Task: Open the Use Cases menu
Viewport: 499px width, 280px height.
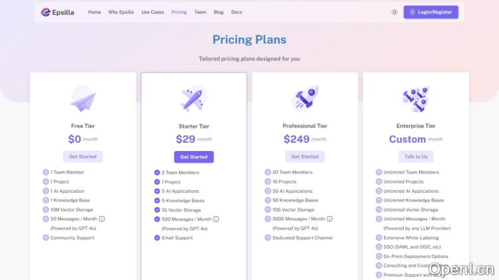Action: coord(152,12)
